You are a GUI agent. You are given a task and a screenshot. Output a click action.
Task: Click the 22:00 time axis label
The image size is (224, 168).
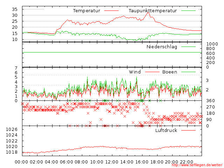pos(187,162)
